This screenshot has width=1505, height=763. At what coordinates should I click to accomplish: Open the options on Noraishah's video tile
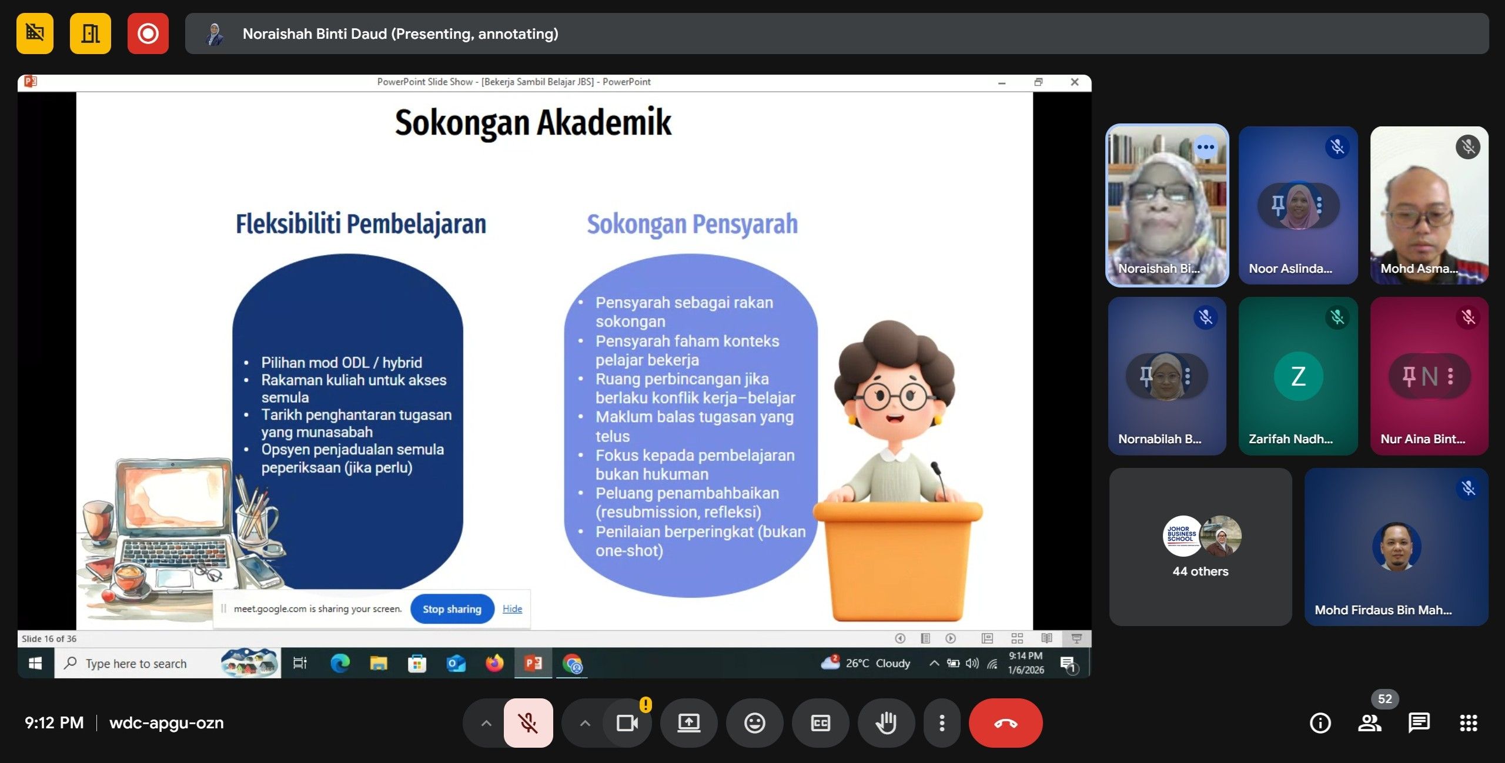point(1205,147)
